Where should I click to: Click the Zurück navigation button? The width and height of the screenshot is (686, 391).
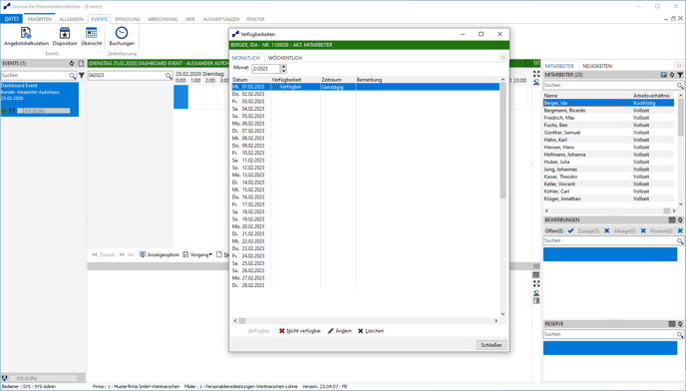click(104, 254)
